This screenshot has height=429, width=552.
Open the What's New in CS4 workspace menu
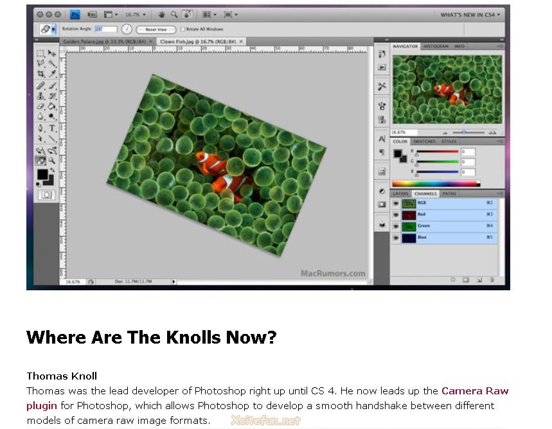pos(470,15)
